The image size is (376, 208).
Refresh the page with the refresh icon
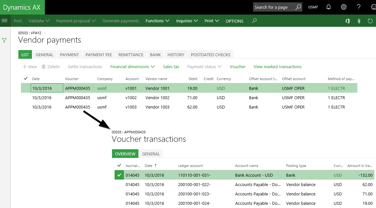tap(370, 21)
